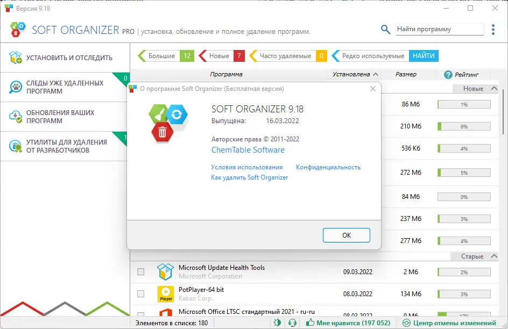Click the paw-print traces icon
This screenshot has width=508, height=329.
point(16,87)
